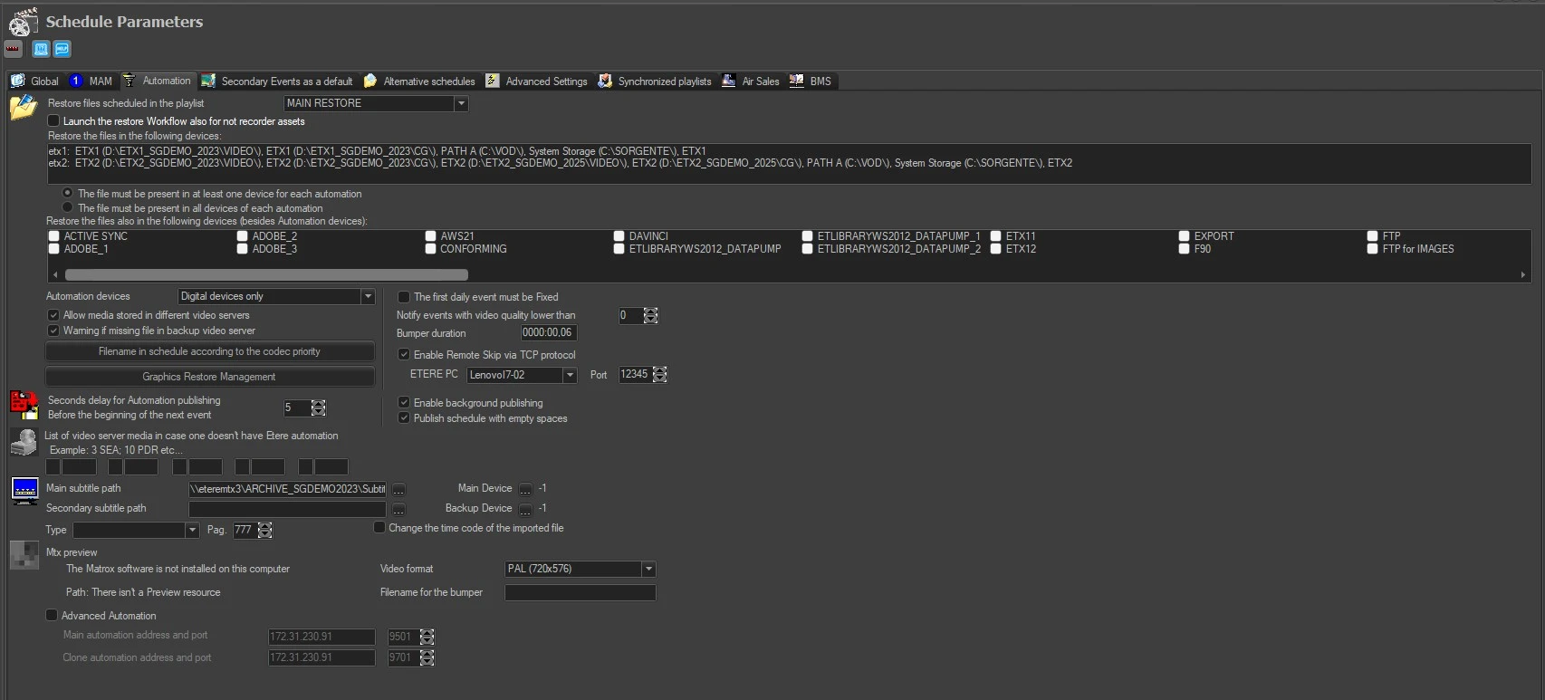Enable the Advanced Automation checkbox
This screenshot has height=700, width=1545.
click(52, 616)
